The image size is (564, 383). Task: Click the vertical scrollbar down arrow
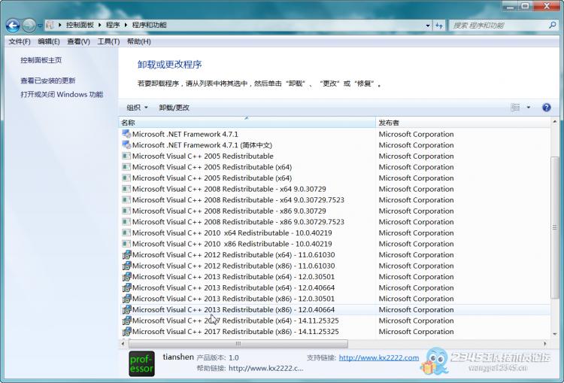[x=555, y=334]
